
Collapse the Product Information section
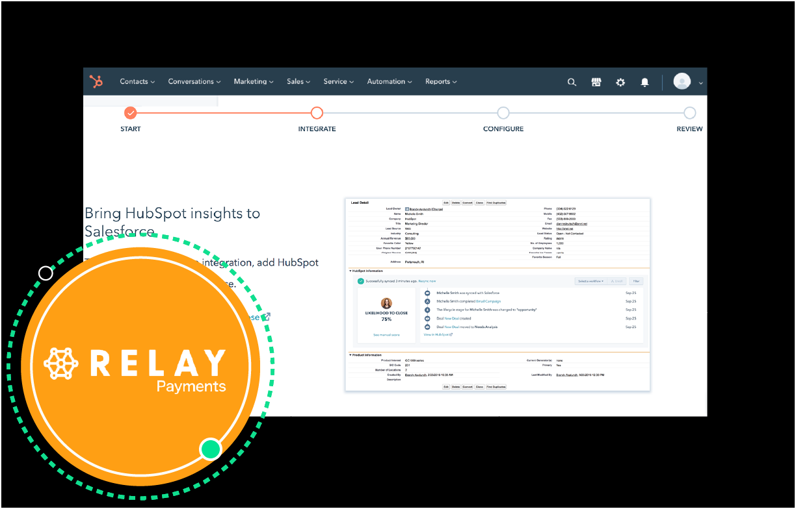tap(351, 355)
